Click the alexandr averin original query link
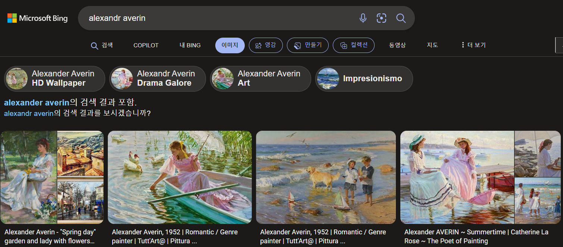This screenshot has width=563, height=247. tap(29, 113)
